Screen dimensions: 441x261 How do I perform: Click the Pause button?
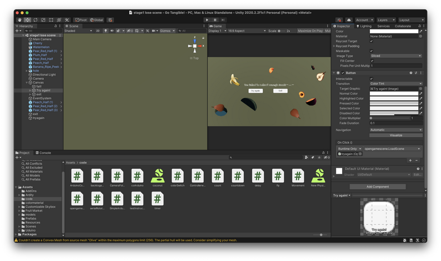(x=215, y=20)
